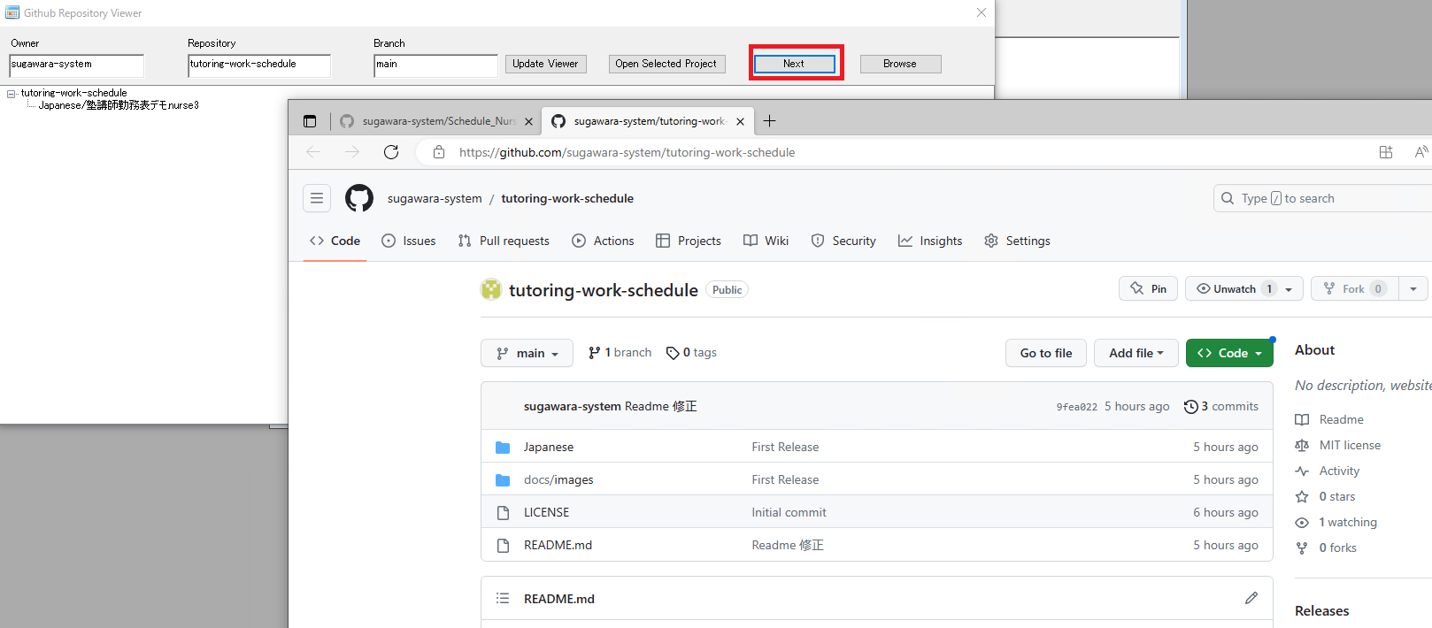Select the Issues tab
The image size is (1432, 628).
coord(409,241)
